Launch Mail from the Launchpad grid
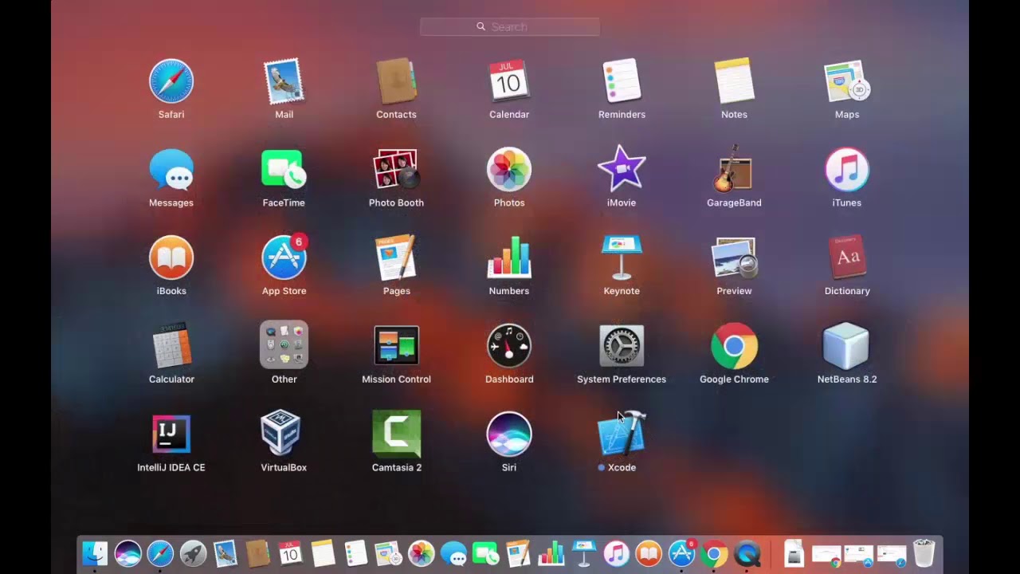 coord(284,81)
